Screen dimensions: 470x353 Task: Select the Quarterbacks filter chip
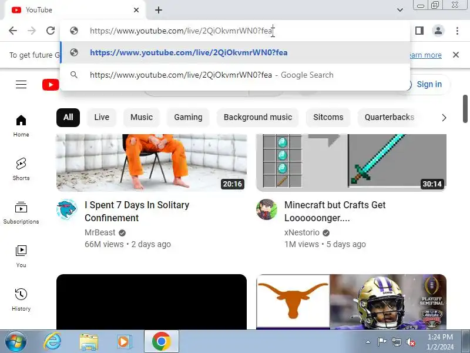coord(389,117)
